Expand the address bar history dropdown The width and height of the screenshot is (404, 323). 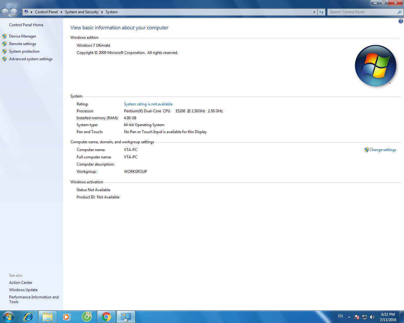pos(314,12)
